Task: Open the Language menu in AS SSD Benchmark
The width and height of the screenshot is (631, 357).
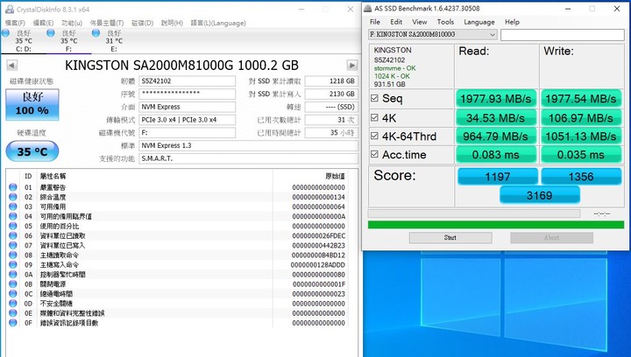Action: (x=479, y=22)
